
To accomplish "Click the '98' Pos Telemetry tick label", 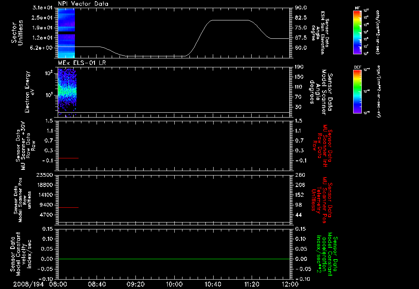I will 298,205.
